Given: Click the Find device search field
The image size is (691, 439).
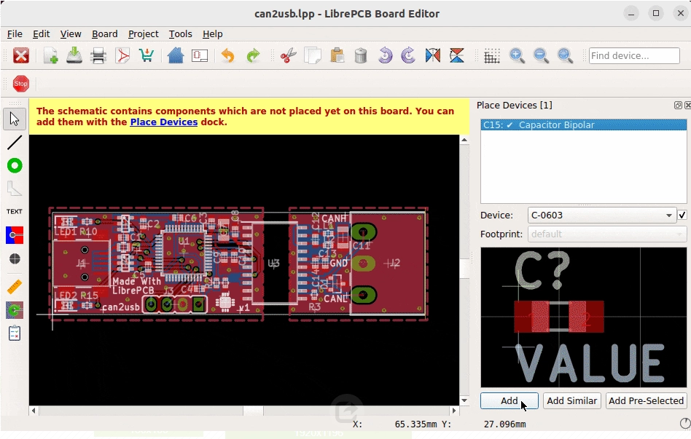Looking at the screenshot, I should click(x=634, y=56).
